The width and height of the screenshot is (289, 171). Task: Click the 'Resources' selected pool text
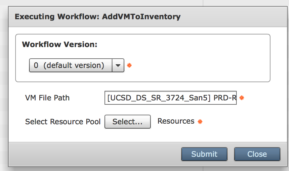(x=176, y=121)
